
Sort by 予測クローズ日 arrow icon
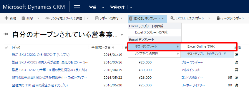pos(113,48)
